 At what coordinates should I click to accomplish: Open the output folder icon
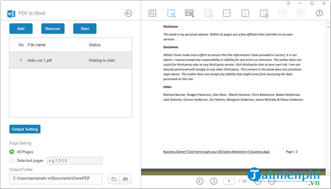[x=126, y=179]
